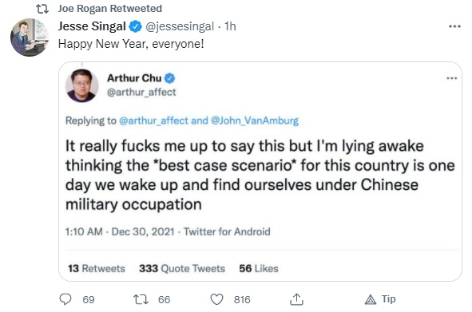Click Jesse Singal's blue verified badge
This screenshot has height=312, width=472.
tap(136, 26)
